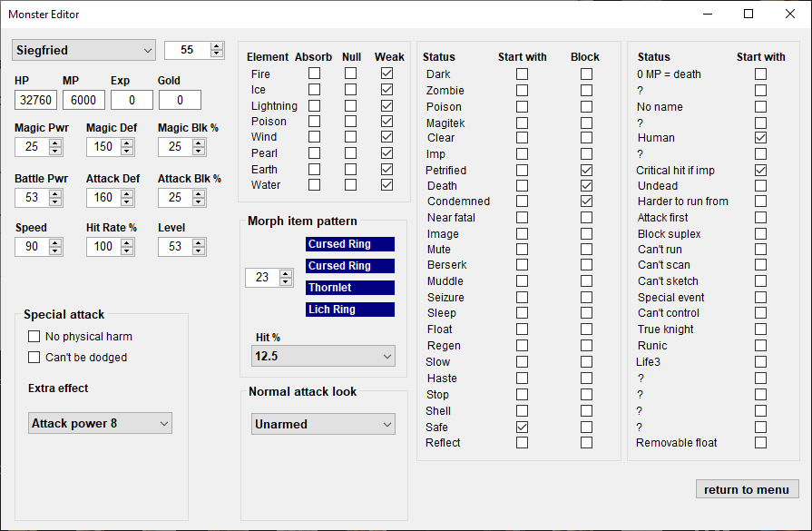The height and width of the screenshot is (531, 812).
Task: Check the Earth Absorb checkbox
Action: [x=314, y=170]
